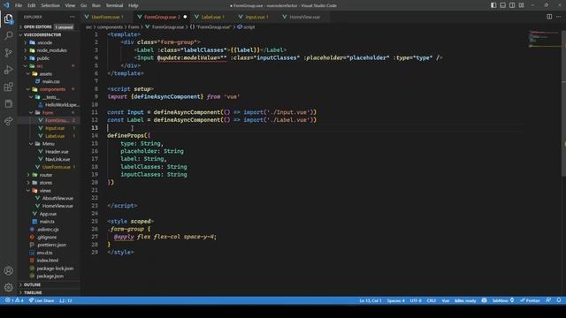Open the Selection menu
Image resolution: width=566 pixels, height=318 pixels.
50,5
